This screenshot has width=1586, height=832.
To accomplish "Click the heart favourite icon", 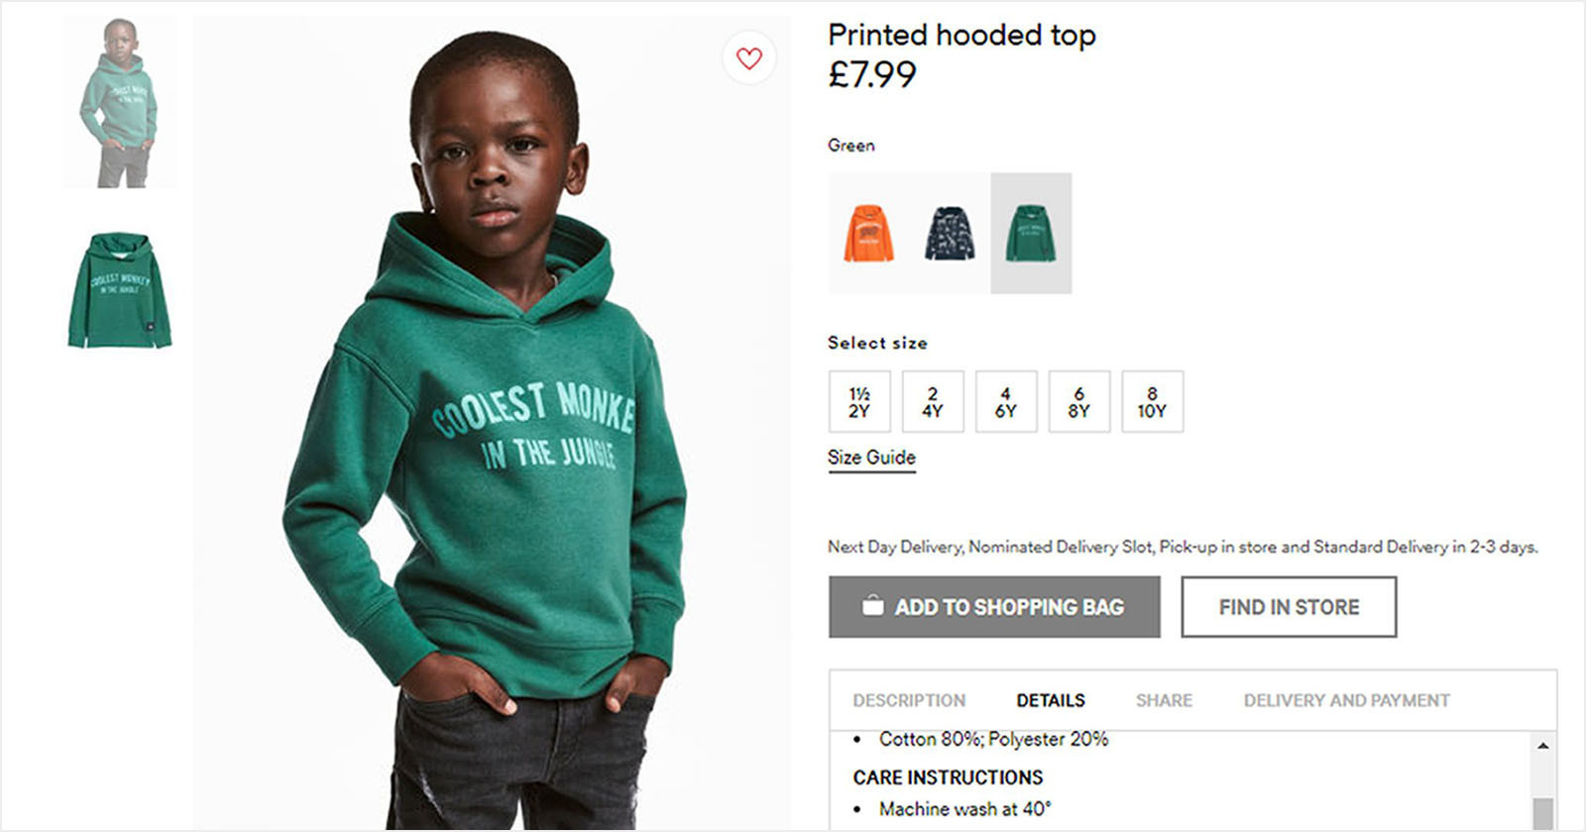I will tap(749, 58).
